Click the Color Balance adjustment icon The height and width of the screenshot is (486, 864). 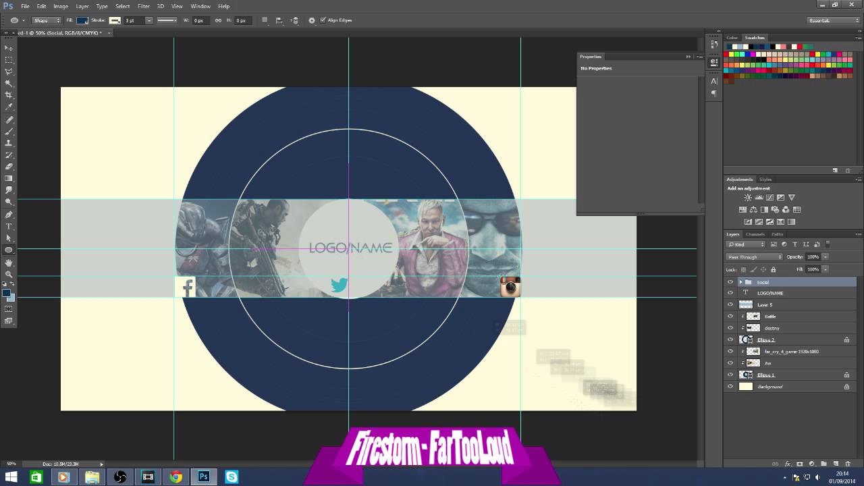coord(753,210)
